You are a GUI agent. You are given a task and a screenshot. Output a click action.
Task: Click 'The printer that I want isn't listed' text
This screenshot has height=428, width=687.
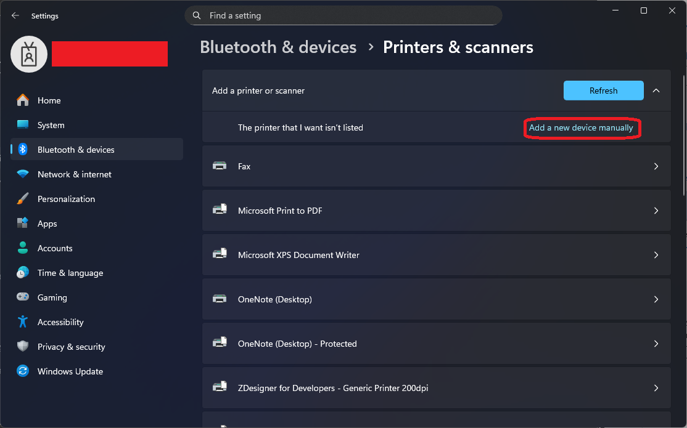tap(300, 128)
